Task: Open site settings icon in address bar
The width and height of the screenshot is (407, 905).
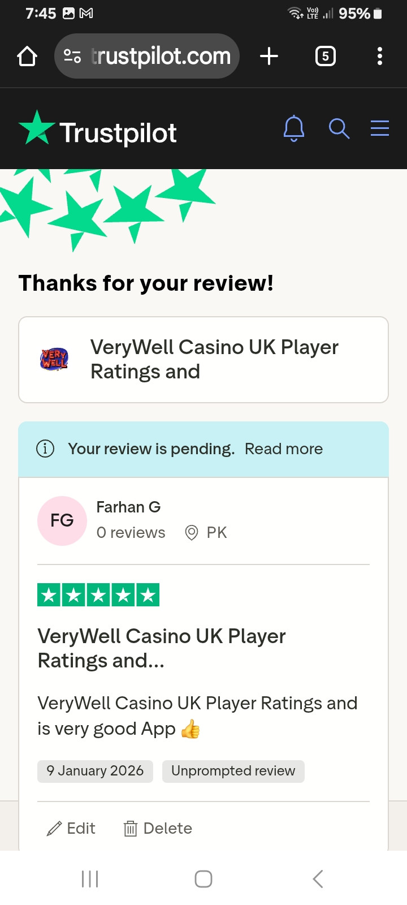Action: pos(72,56)
